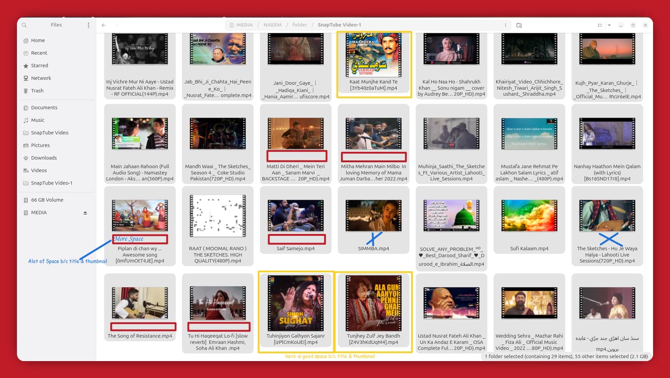Click folder segment in the path bar
Viewport: 670px width, 378px height.
300,25
